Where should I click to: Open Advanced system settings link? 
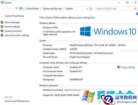coord(17,35)
